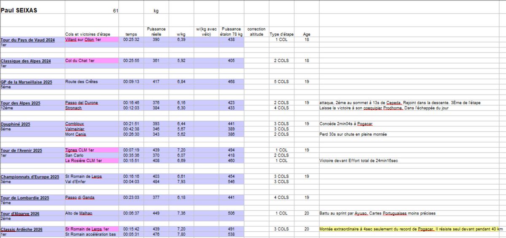Image resolution: width=506 pixels, height=238 pixels.
Task: Select the 'St Romain accélération bas' cell
Action: (x=92, y=235)
